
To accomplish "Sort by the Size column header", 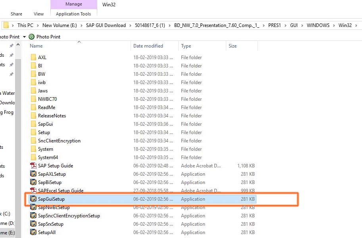I will [233, 46].
